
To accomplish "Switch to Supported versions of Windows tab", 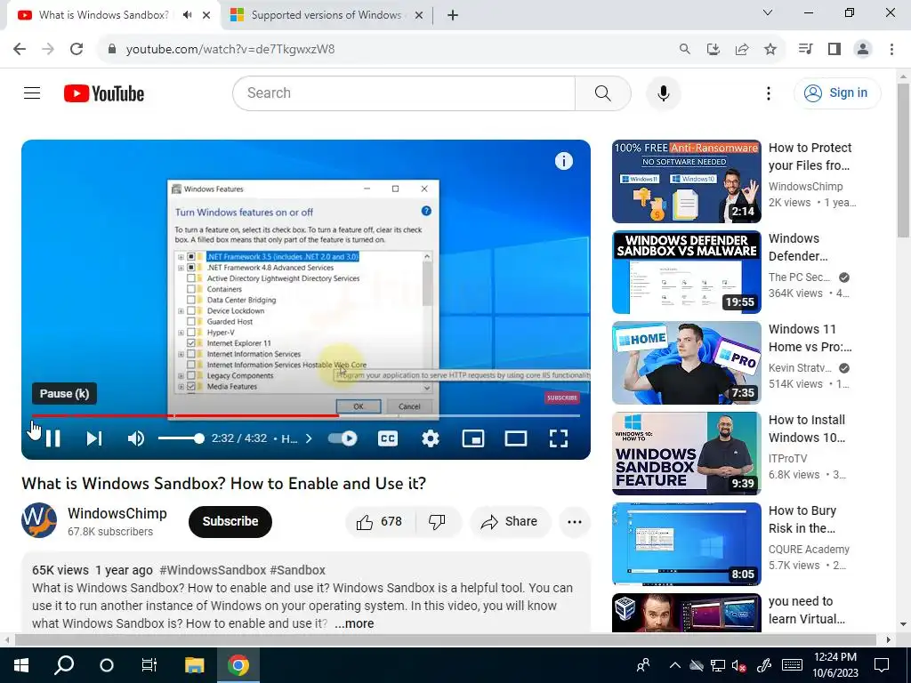I will pyautogui.click(x=326, y=15).
